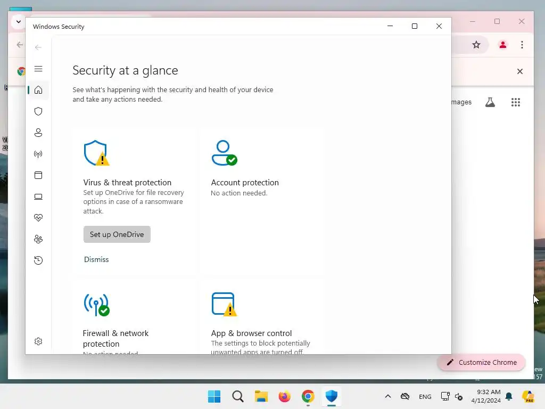This screenshot has height=409, width=545.
Task: Open taskbar Search
Action: coord(238,396)
